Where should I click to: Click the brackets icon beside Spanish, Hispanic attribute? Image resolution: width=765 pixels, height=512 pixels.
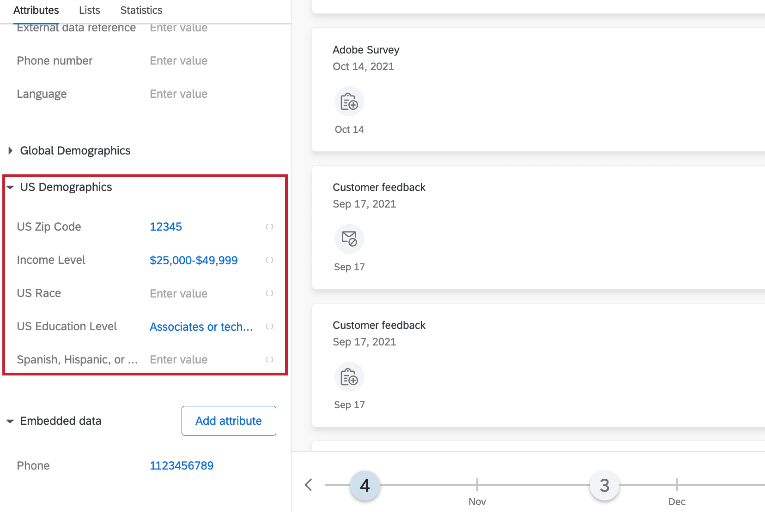click(x=269, y=359)
